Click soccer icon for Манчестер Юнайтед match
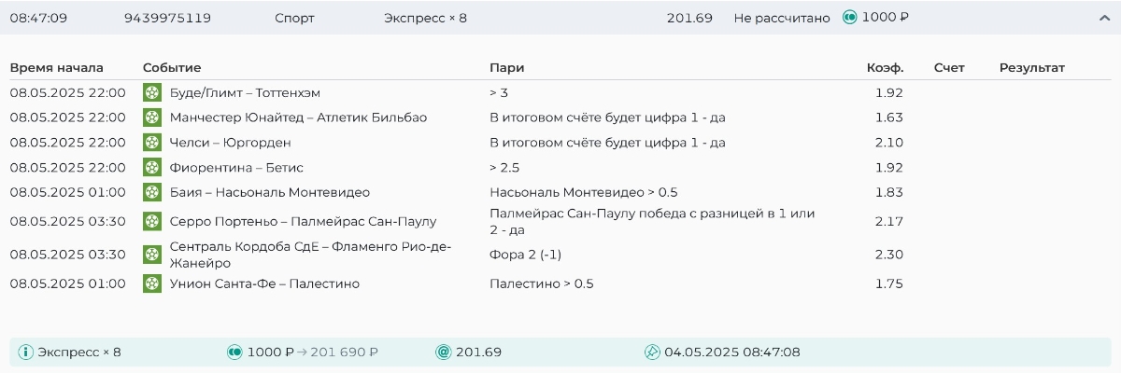 [x=152, y=117]
